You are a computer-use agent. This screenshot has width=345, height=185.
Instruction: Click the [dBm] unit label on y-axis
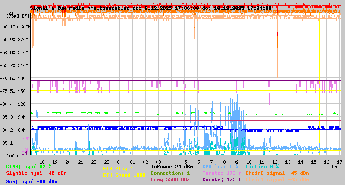(13, 15)
